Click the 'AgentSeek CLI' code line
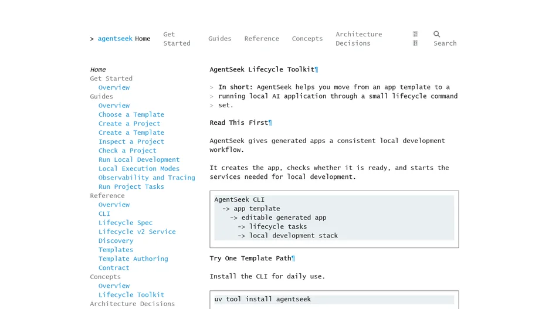The width and height of the screenshot is (549, 309). [x=239, y=199]
